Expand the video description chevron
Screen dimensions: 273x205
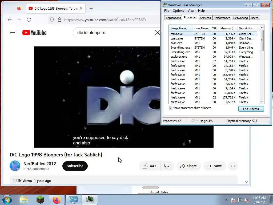pos(246,182)
